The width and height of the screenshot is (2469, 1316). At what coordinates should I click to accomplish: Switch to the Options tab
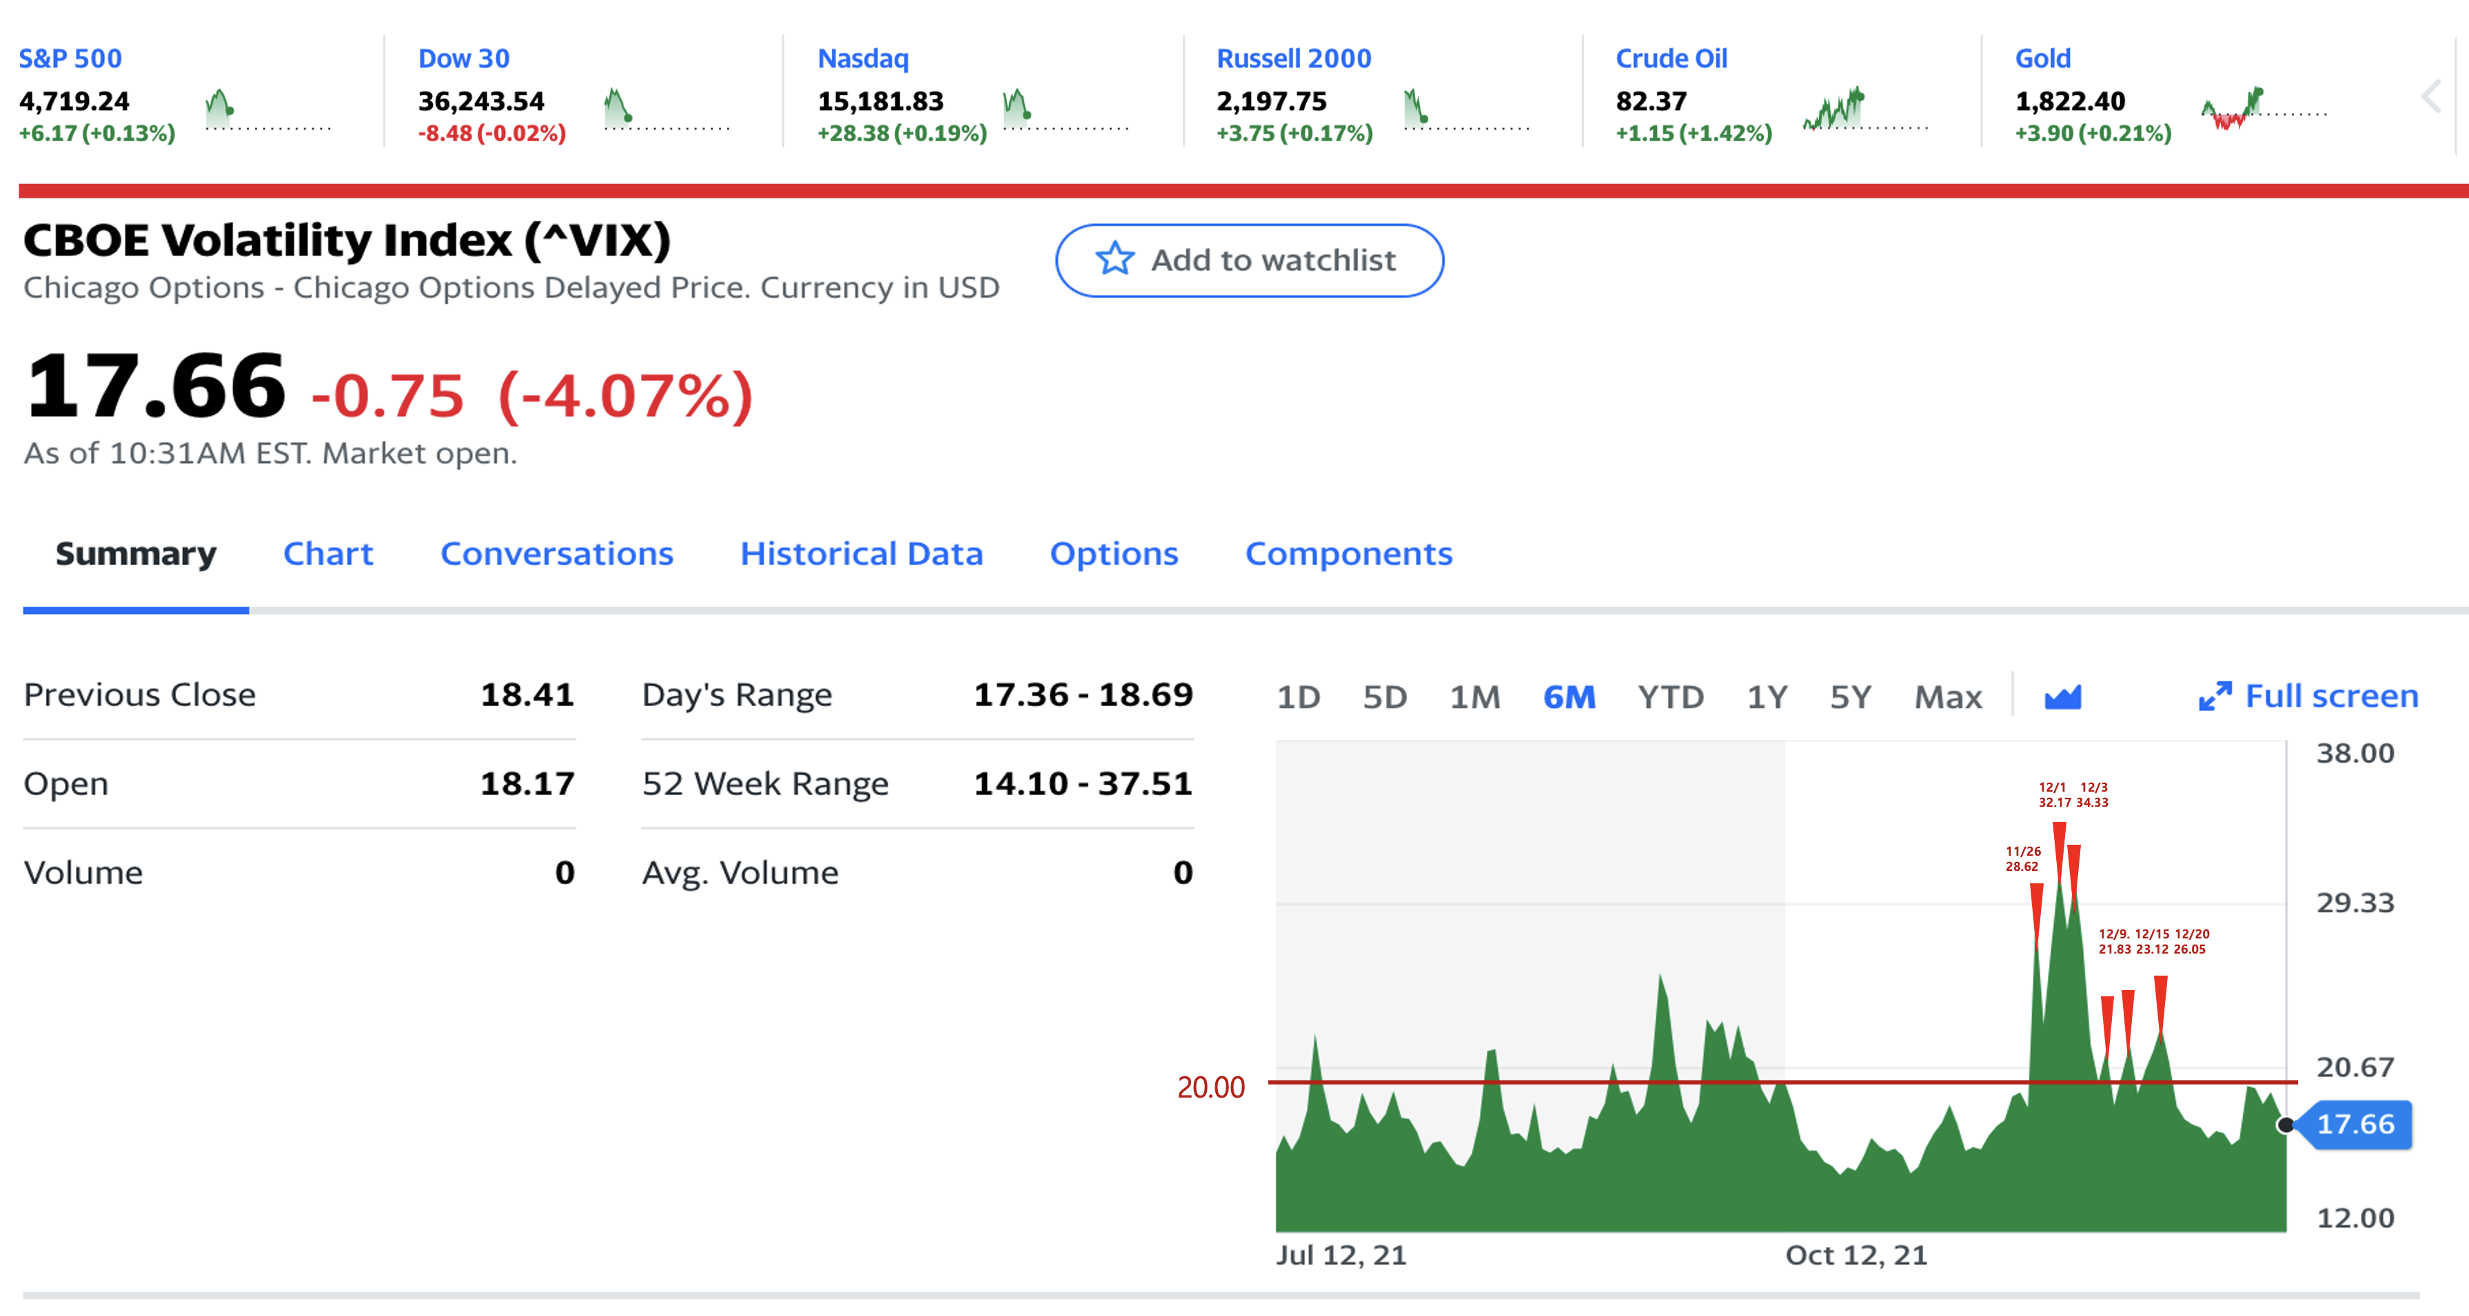(x=1114, y=553)
